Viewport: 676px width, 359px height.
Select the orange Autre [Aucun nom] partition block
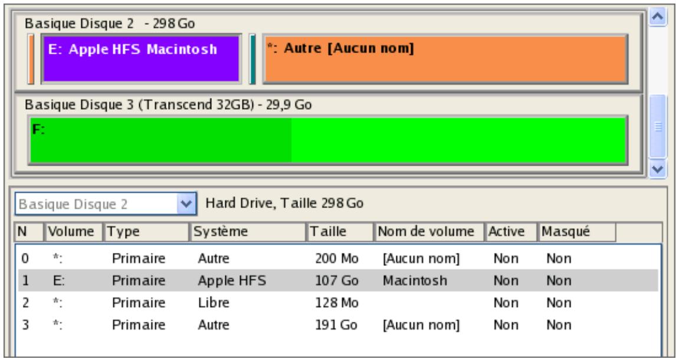[445, 58]
